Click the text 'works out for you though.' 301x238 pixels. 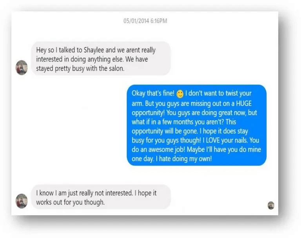pyautogui.click(x=71, y=202)
